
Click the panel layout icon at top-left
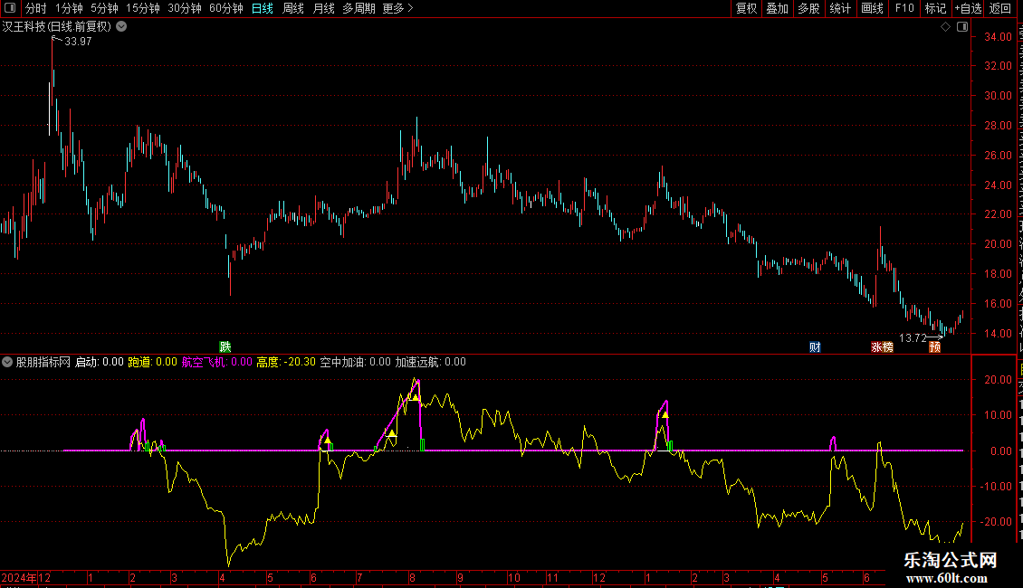[x=10, y=8]
